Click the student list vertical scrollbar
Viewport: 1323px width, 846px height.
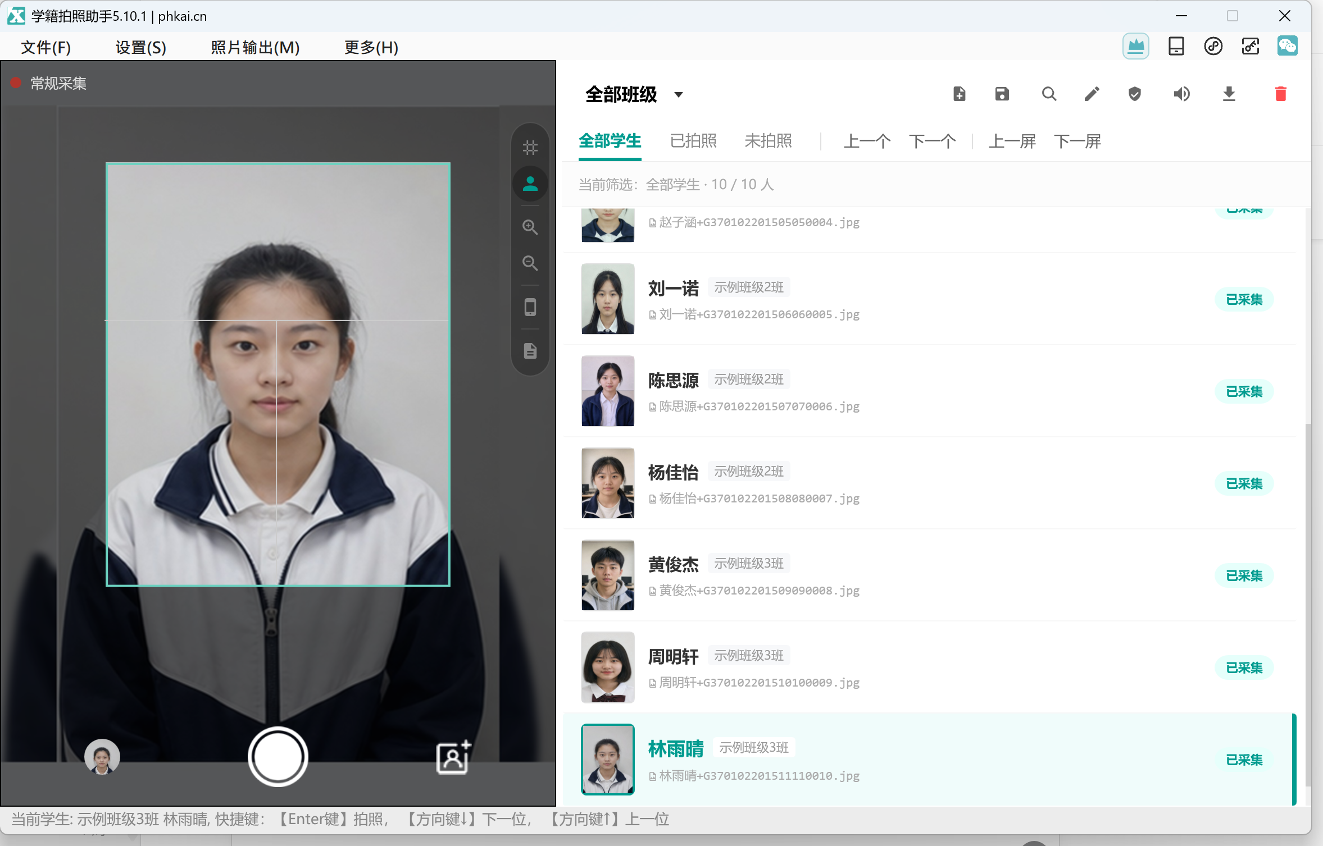point(1308,604)
